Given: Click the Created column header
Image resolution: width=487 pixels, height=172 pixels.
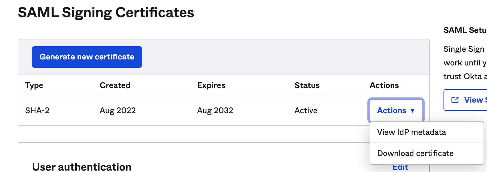Looking at the screenshot, I should coord(115,85).
